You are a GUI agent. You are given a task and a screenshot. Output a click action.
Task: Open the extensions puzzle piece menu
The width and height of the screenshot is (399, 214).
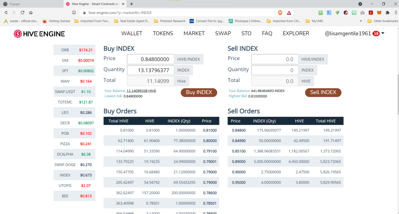coord(388,12)
